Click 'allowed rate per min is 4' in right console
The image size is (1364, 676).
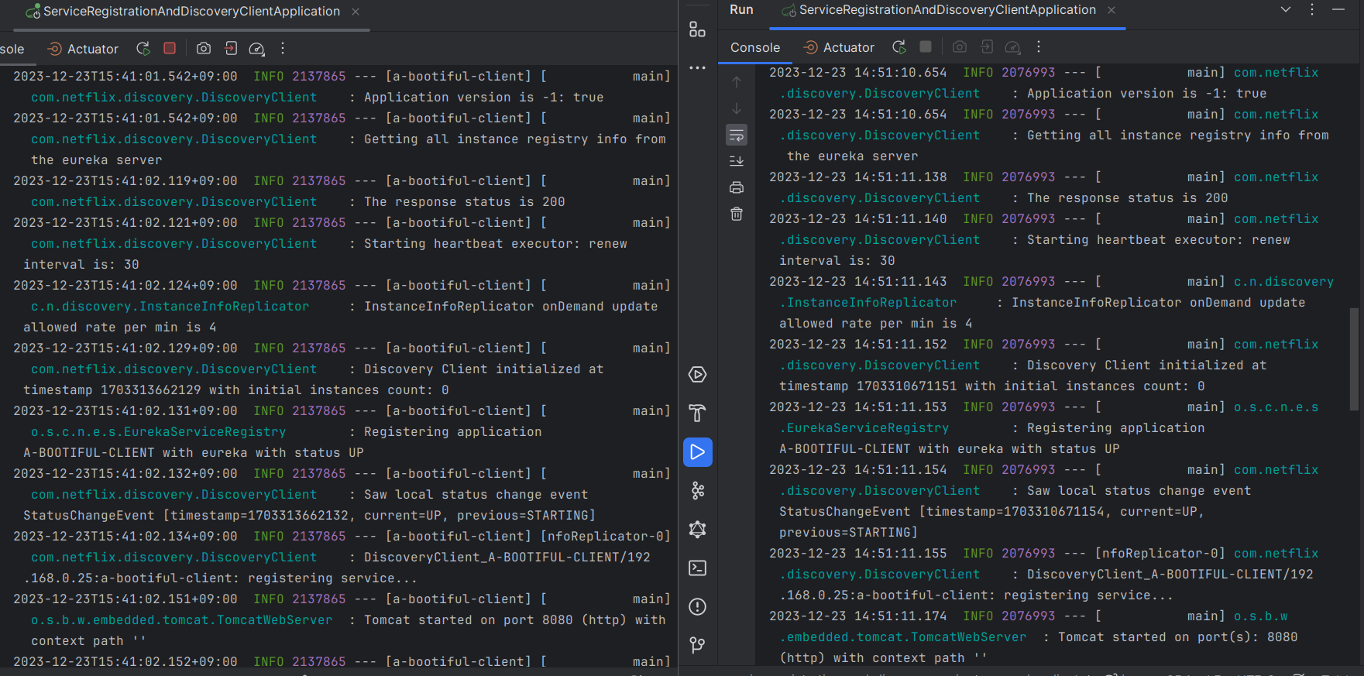tap(875, 324)
